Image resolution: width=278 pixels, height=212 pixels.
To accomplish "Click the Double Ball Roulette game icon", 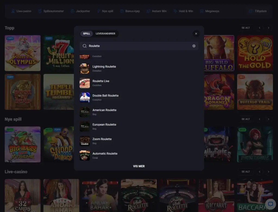I will [x=85, y=97].
